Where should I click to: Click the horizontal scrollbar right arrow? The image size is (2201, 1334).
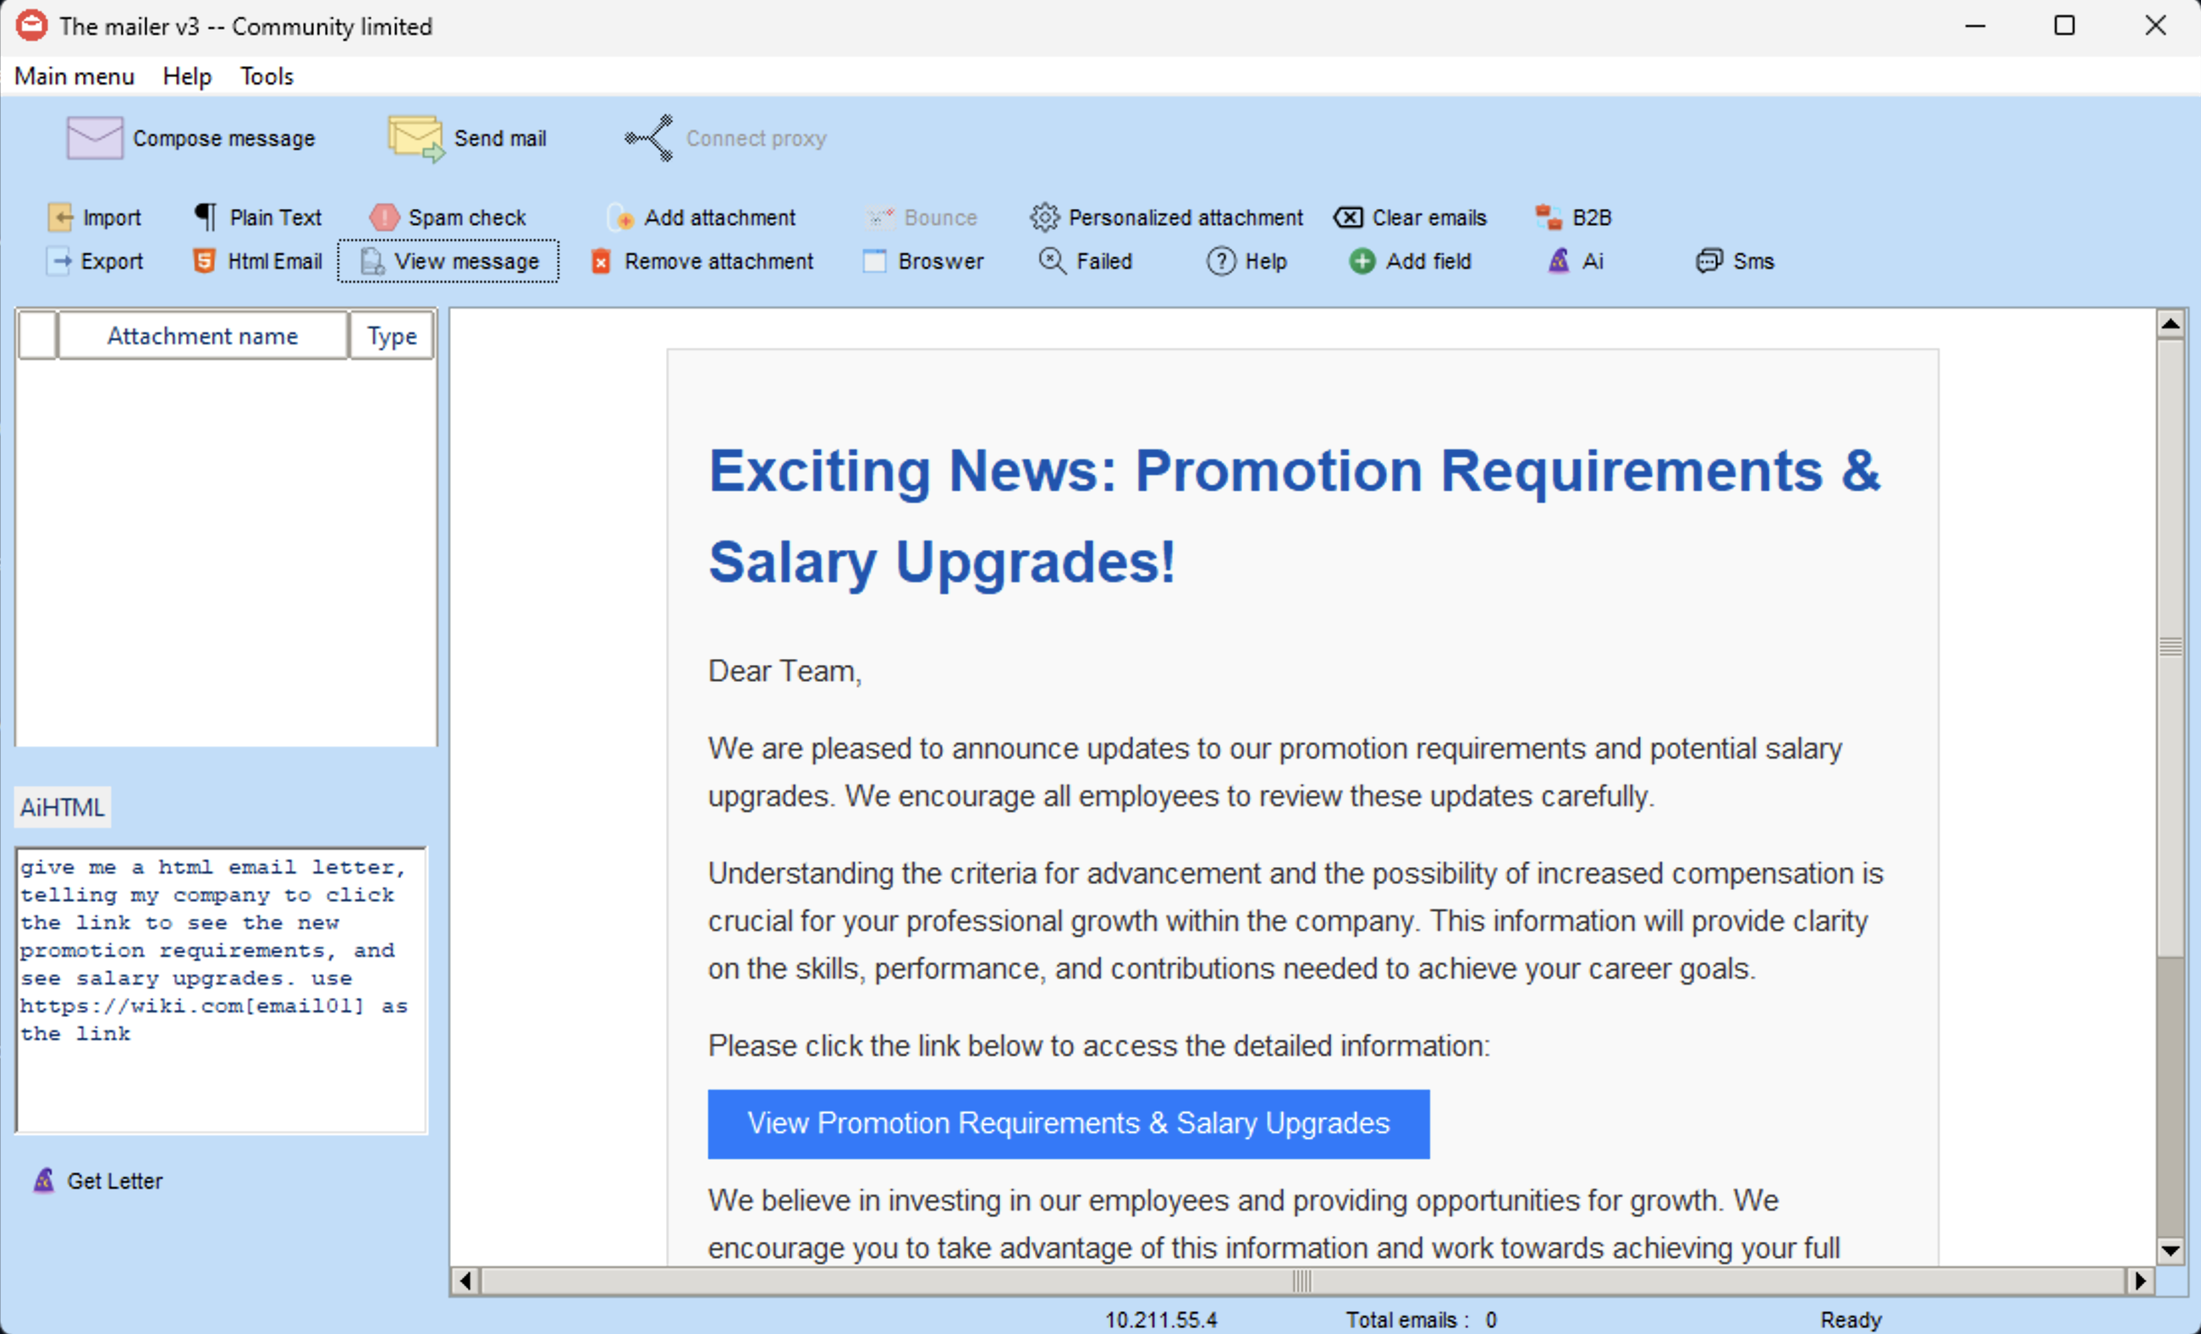click(x=2140, y=1282)
